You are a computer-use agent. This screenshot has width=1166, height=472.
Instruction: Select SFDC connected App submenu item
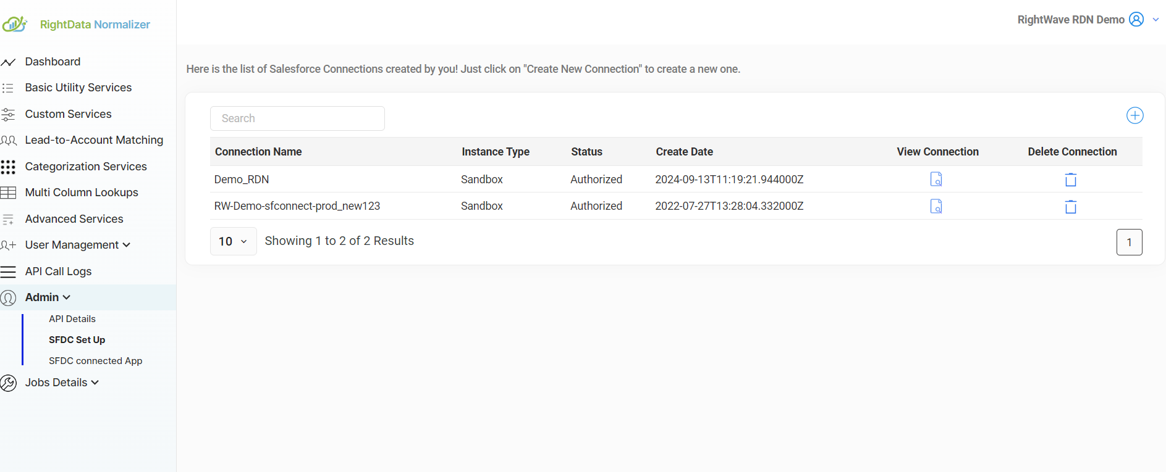point(96,361)
